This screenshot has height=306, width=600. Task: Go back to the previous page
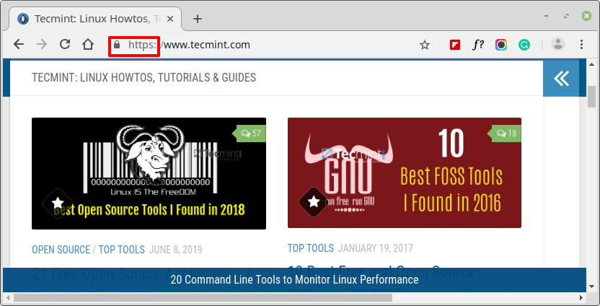tap(18, 45)
